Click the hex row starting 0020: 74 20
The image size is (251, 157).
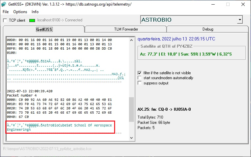(x=59, y=108)
